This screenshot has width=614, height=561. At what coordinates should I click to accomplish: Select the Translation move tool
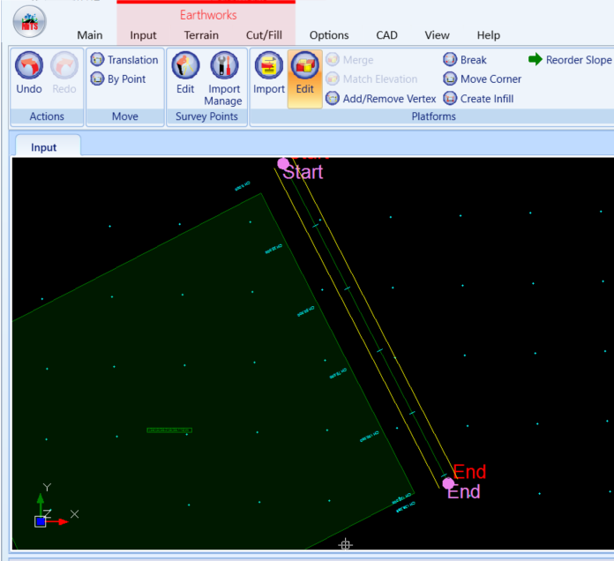click(124, 60)
